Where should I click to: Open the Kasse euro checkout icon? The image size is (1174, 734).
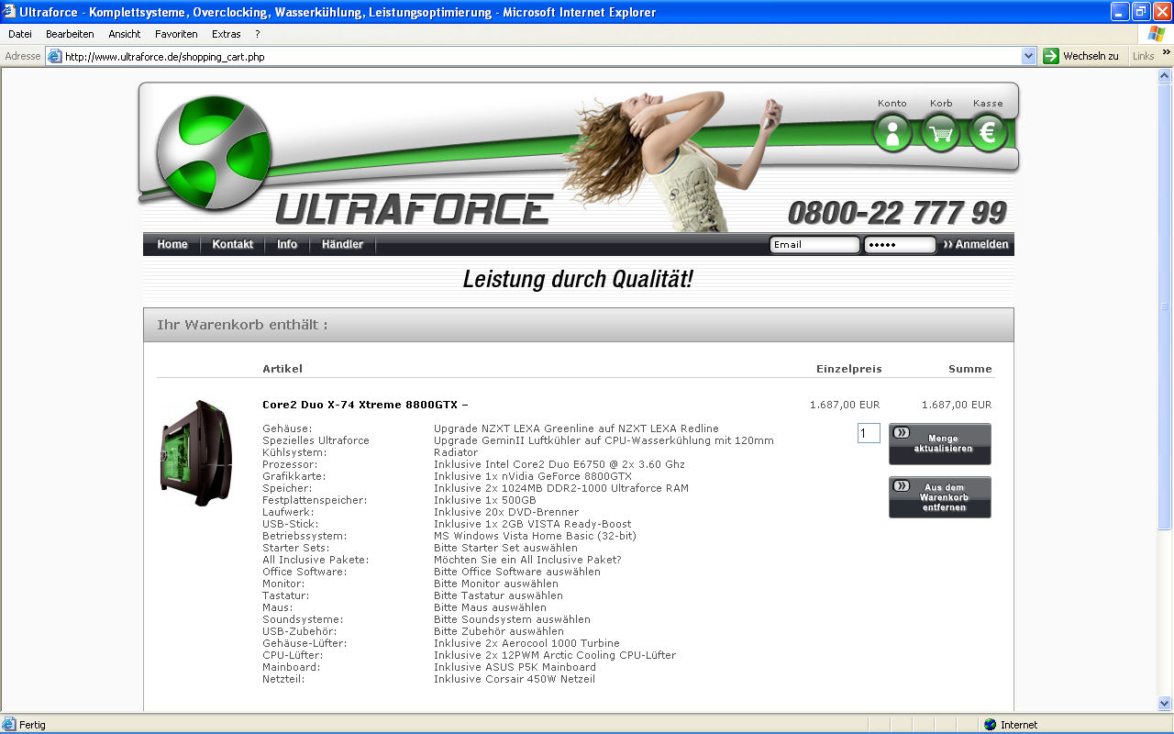988,133
